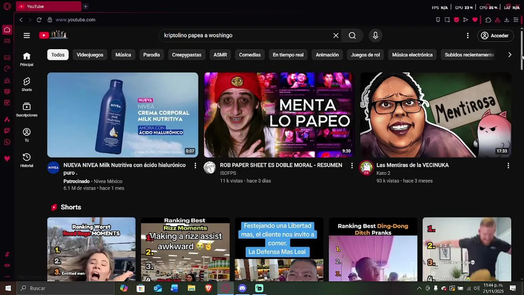
Task: Open Ranking Best Rizz Moments short
Action: [x=185, y=249]
